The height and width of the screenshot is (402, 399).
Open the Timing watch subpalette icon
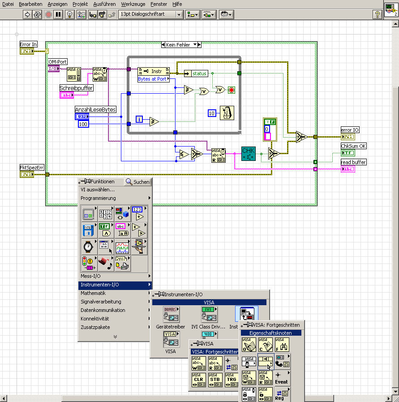pyautogui.click(x=88, y=246)
